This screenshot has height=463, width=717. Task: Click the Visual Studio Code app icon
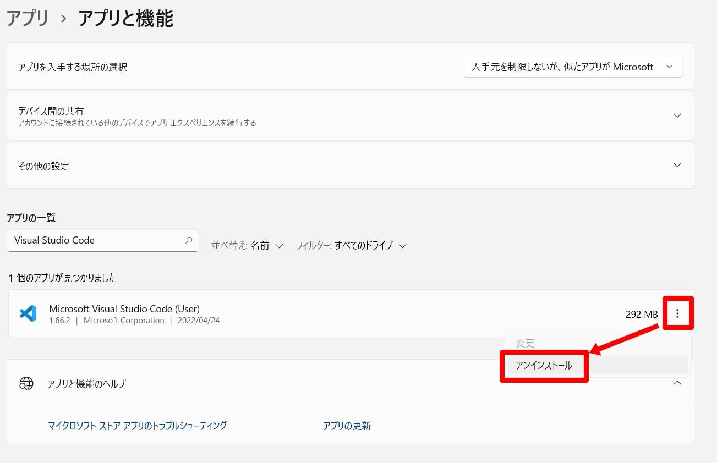[28, 313]
